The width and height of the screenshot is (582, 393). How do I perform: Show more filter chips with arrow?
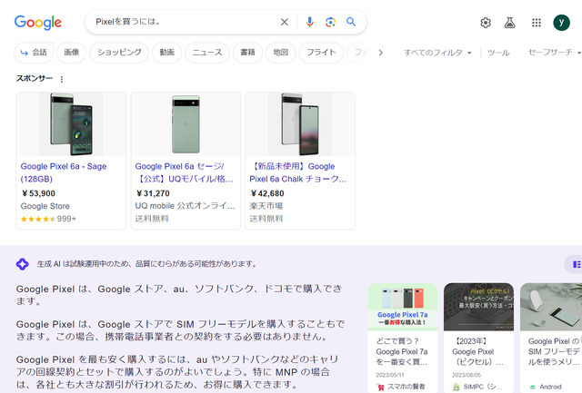tap(380, 53)
